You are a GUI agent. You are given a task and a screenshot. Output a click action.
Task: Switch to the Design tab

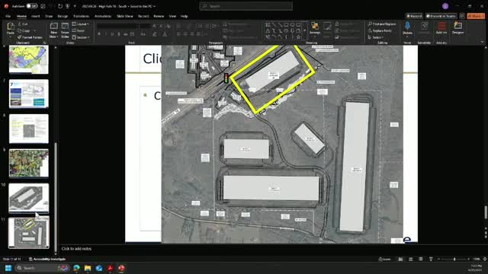[63, 16]
